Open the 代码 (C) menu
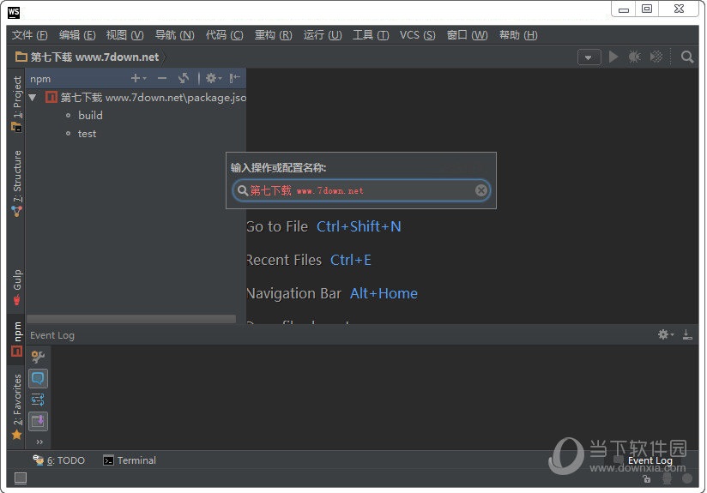The width and height of the screenshot is (707, 493). pyautogui.click(x=224, y=35)
